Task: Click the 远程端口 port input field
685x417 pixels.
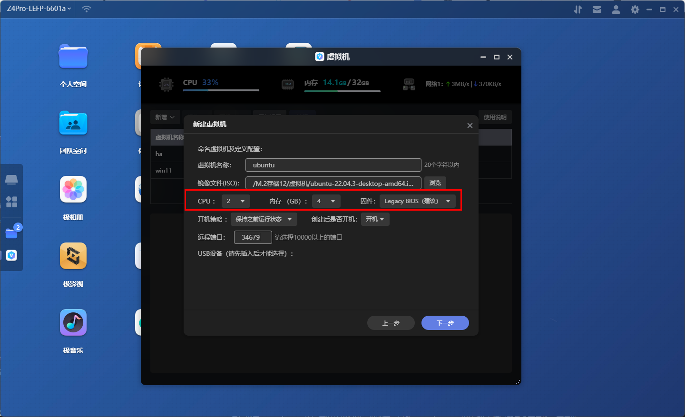Action: pyautogui.click(x=253, y=237)
